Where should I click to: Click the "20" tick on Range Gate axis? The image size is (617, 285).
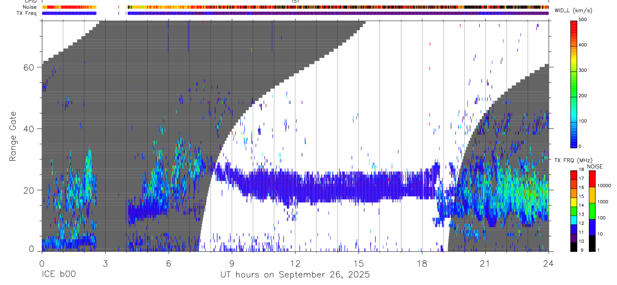click(29, 191)
